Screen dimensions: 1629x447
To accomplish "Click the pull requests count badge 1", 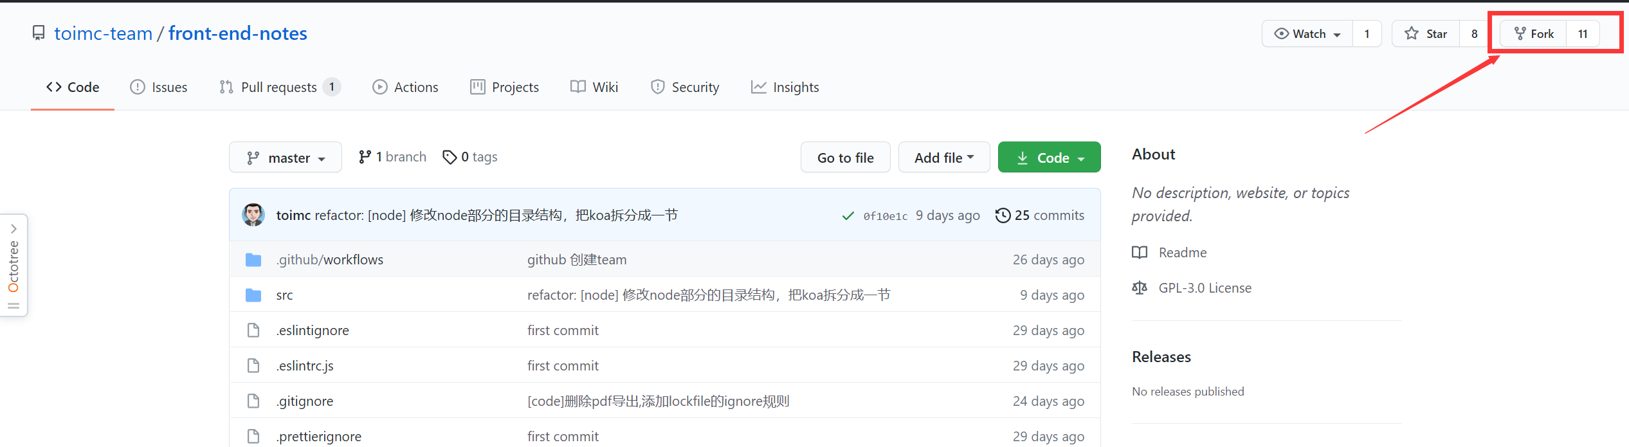I will pyautogui.click(x=332, y=87).
